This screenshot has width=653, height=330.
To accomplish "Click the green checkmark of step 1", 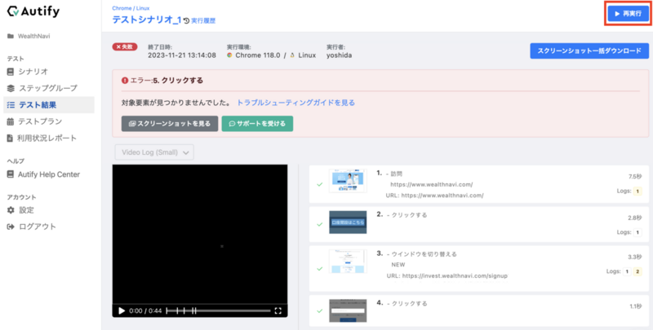I will 319,184.
